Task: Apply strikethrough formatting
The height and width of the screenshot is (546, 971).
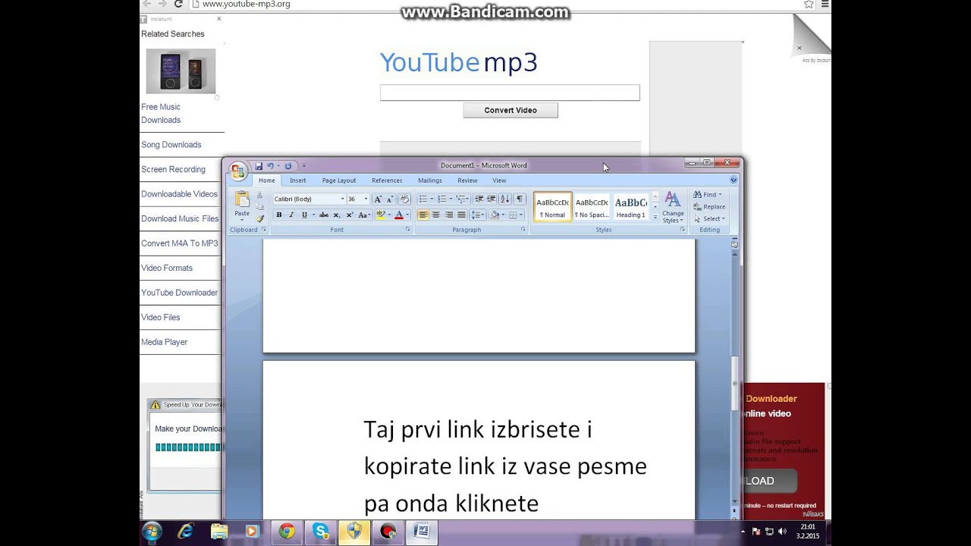Action: point(325,215)
